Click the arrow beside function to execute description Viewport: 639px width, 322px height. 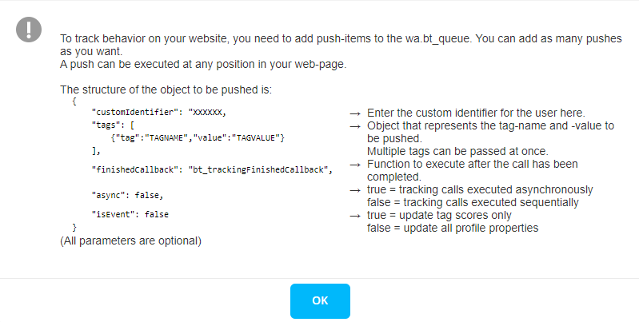point(355,165)
